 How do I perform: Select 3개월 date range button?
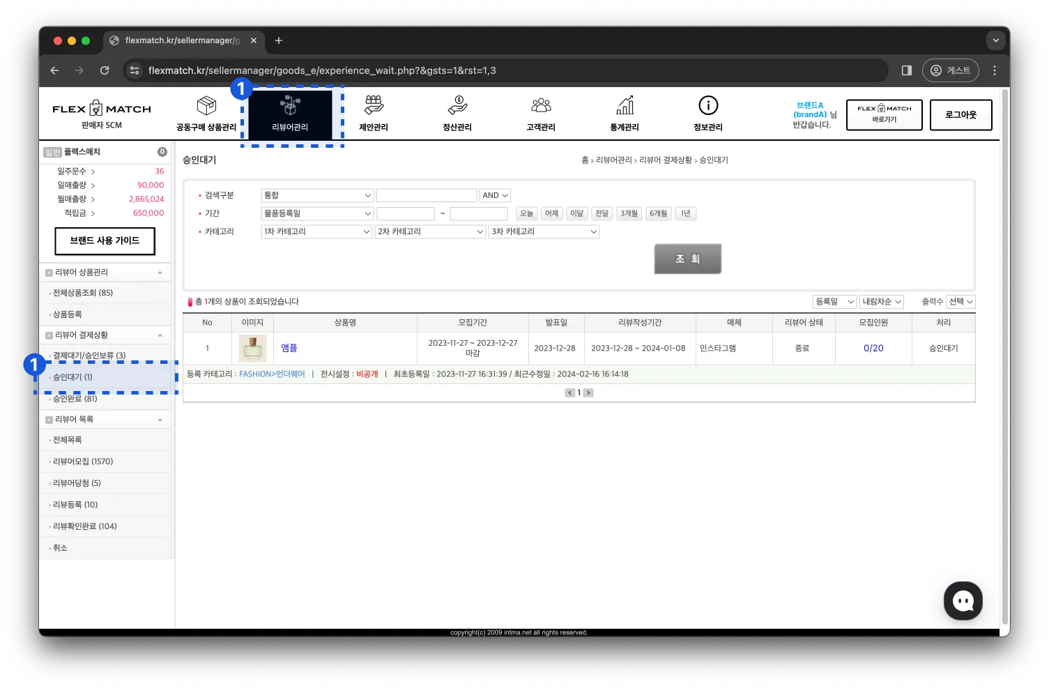pos(629,213)
